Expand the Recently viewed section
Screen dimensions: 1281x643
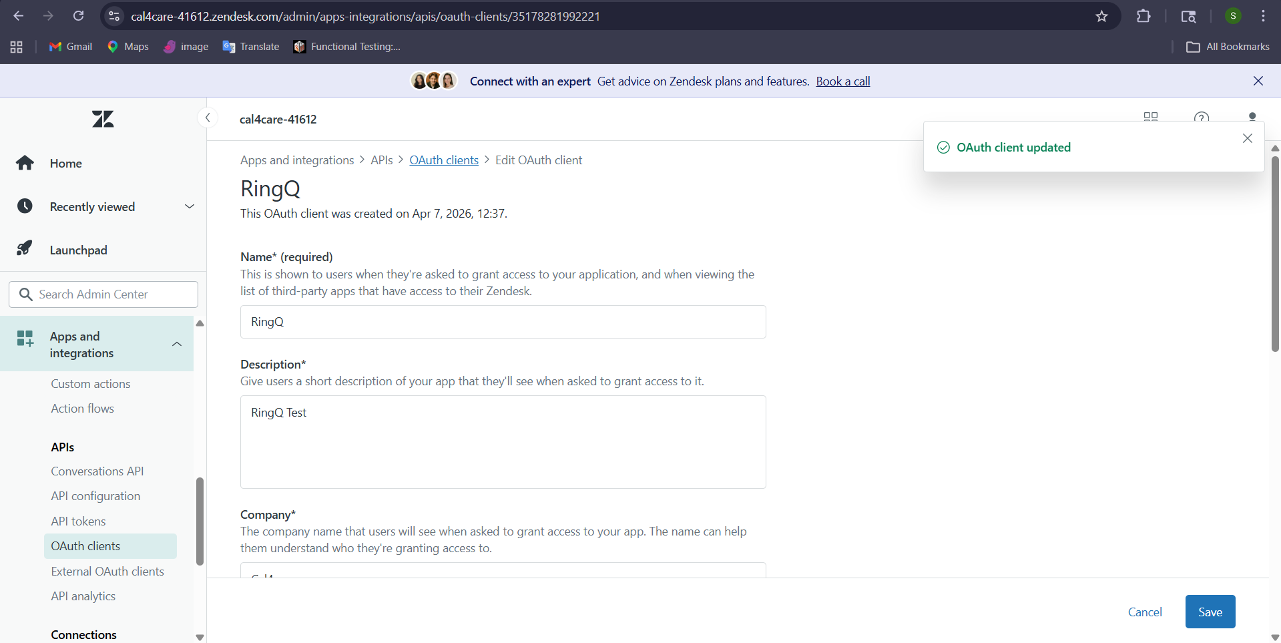[x=190, y=207]
